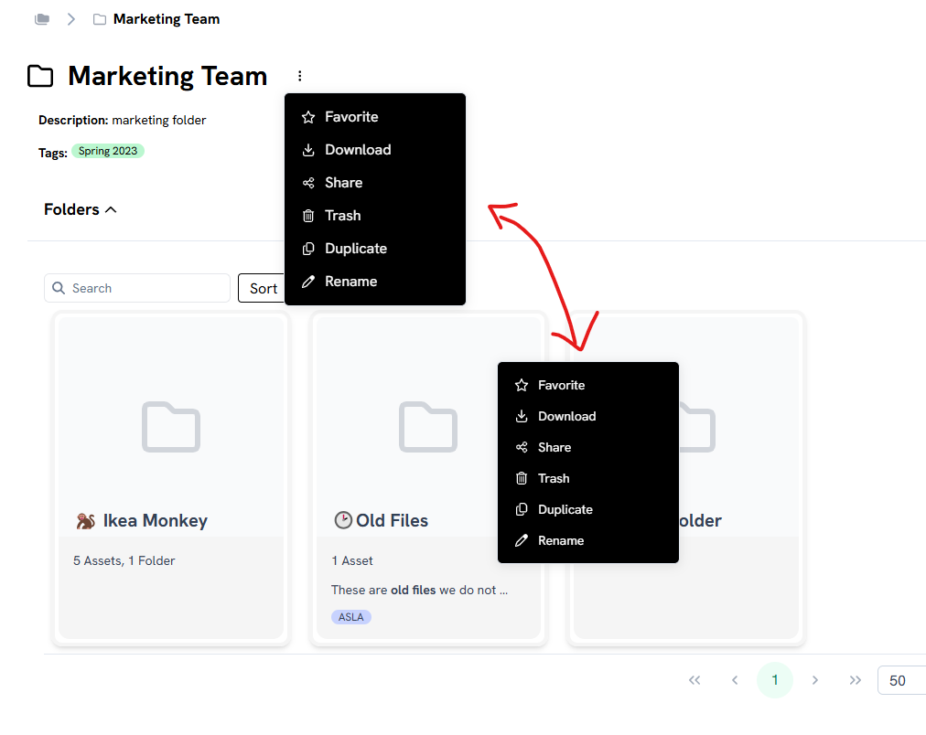This screenshot has width=926, height=735.
Task: Click the Trash bin icon in upper menu
Action: click(x=308, y=216)
